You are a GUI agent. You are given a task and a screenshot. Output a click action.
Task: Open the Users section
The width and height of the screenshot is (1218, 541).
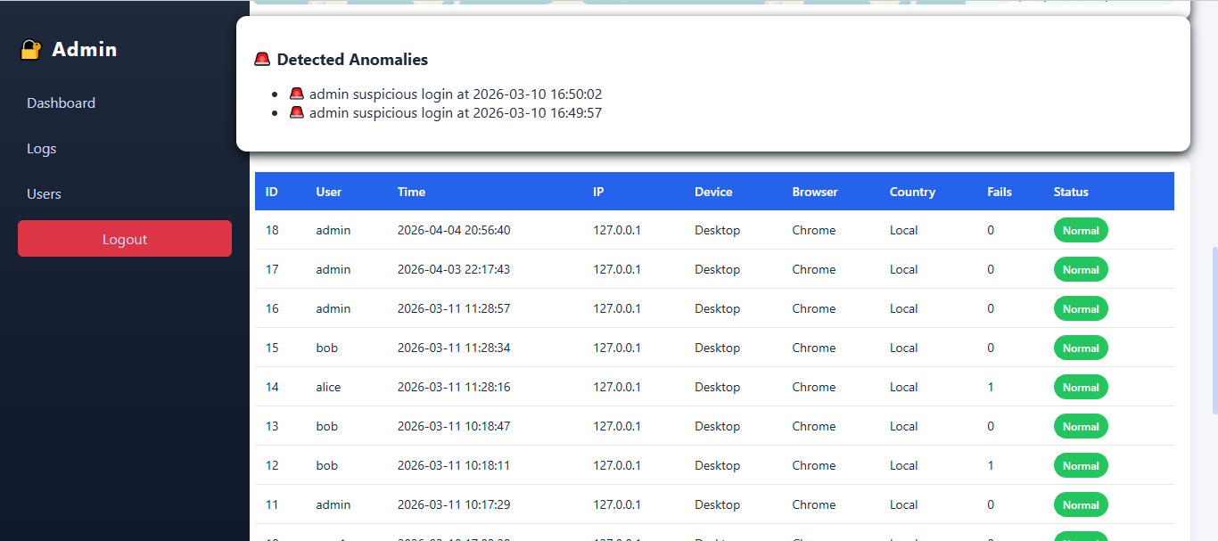44,194
